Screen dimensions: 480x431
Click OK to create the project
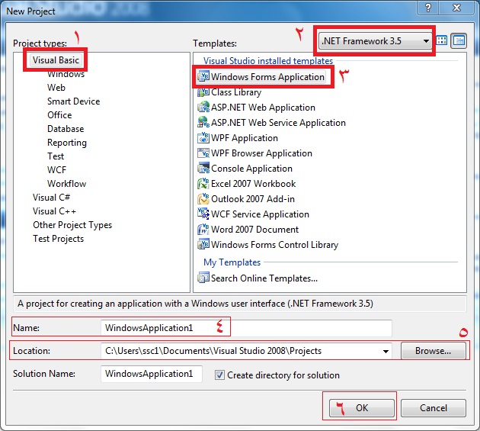[362, 408]
